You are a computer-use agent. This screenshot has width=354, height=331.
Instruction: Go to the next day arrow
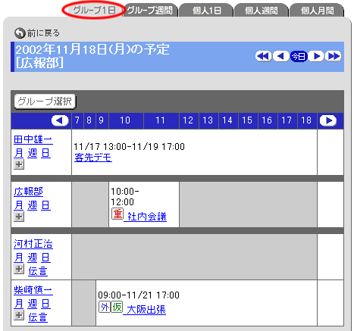(x=316, y=56)
